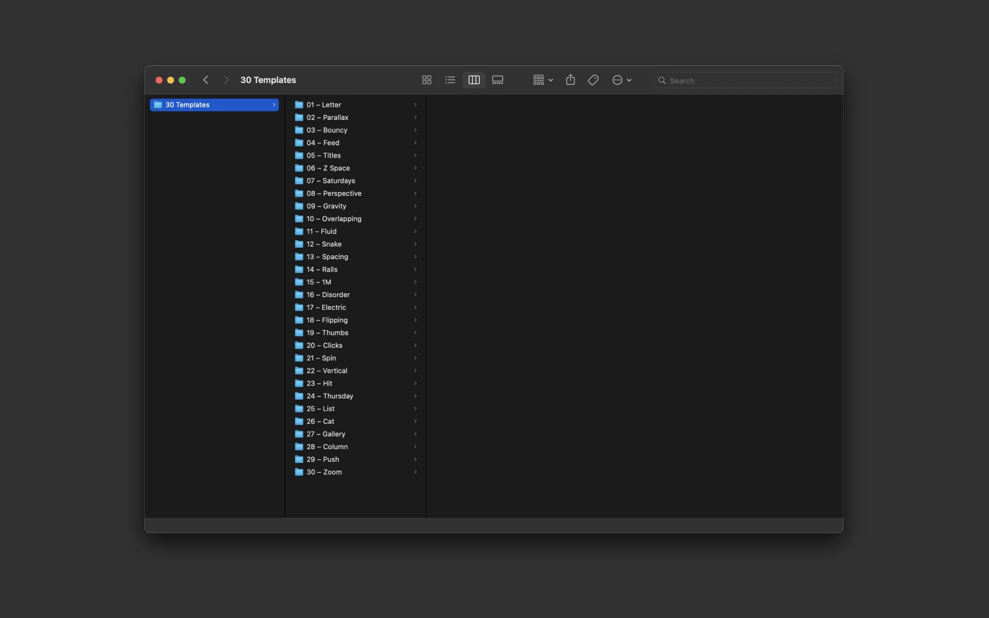Viewport: 989px width, 618px height.
Task: Select the 30 Templates folder in first column
Action: pyautogui.click(x=214, y=105)
